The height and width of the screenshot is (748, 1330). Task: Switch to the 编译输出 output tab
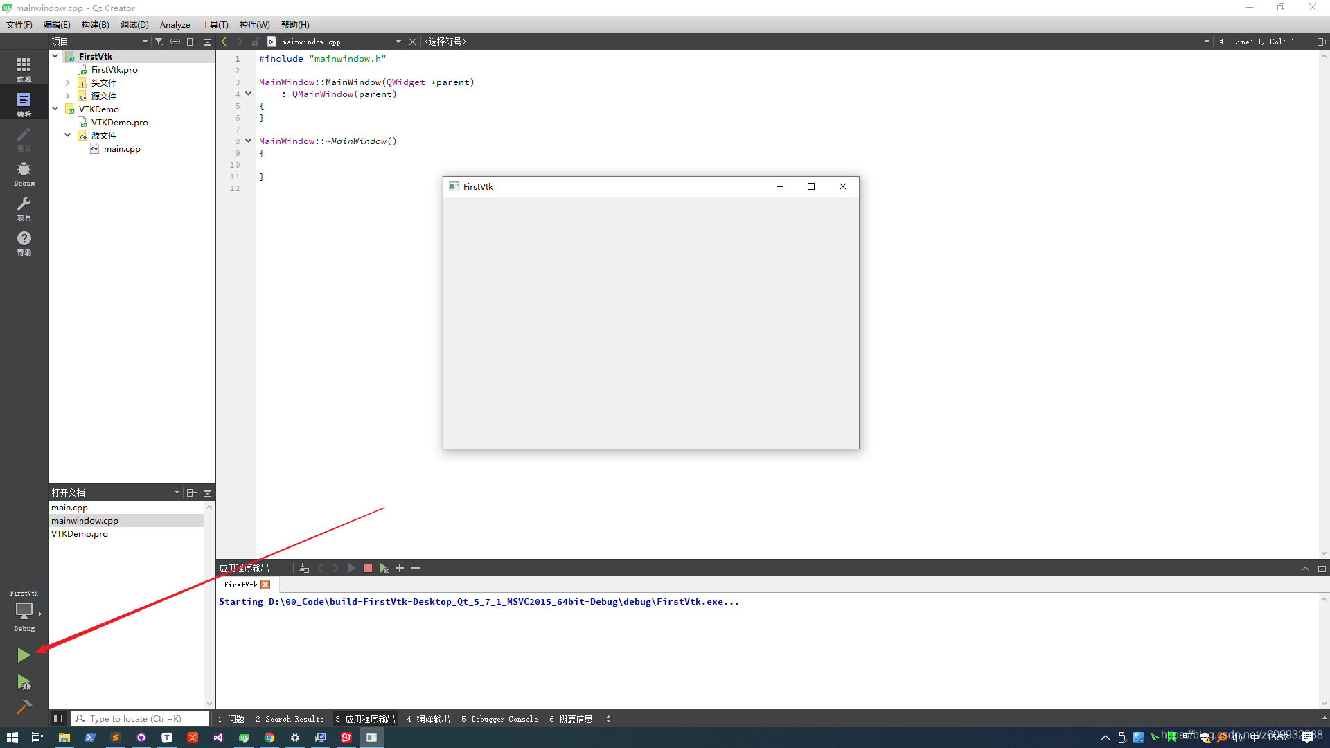pos(429,719)
